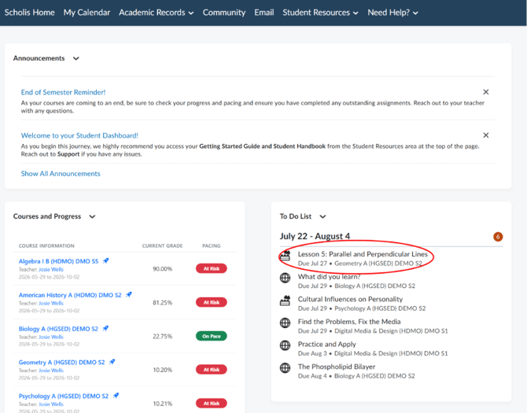
Task: Click the At Risk badge for American History A
Action: (212, 302)
